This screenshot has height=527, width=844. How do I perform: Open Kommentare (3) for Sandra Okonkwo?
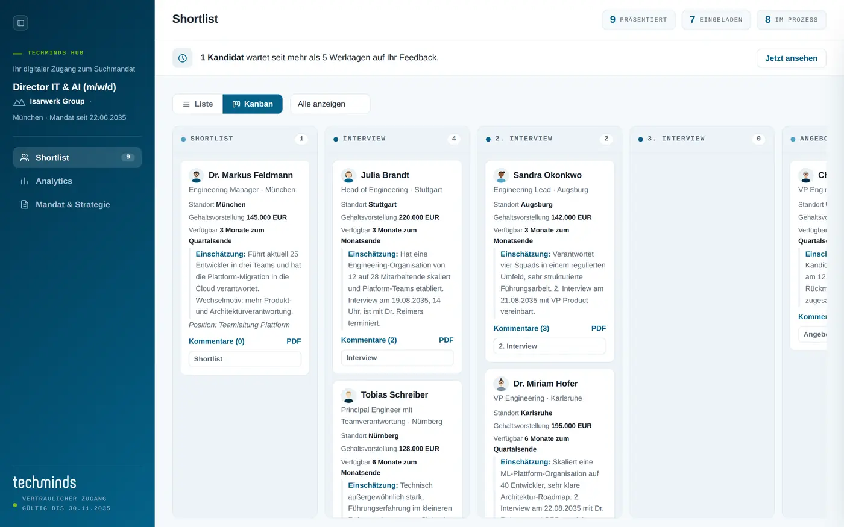tap(521, 329)
